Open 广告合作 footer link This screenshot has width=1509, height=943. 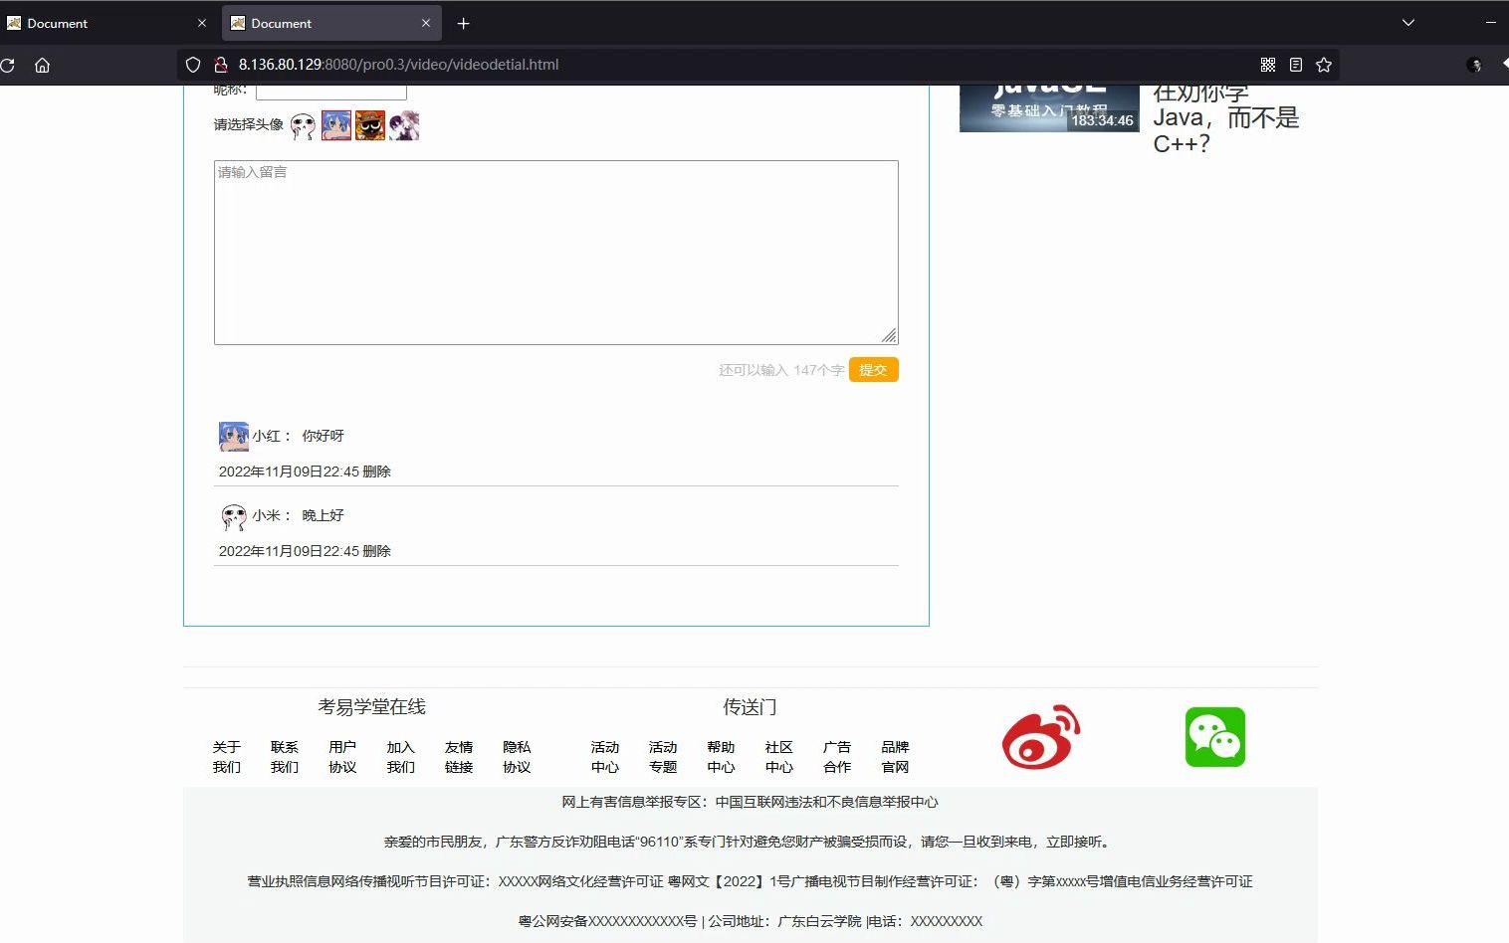(x=837, y=757)
